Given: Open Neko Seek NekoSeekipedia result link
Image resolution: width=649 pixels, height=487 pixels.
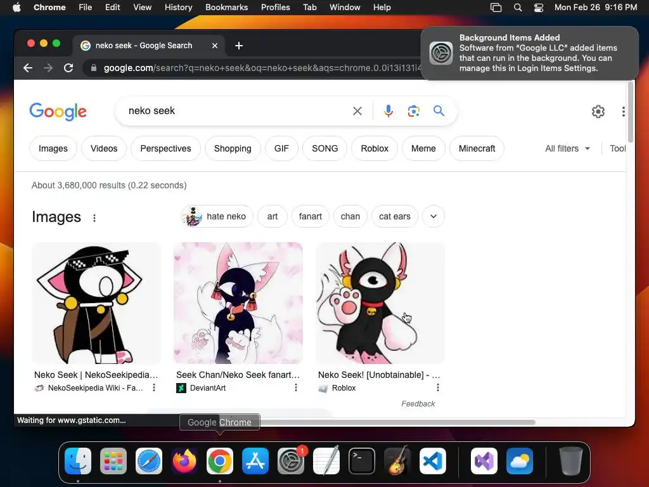Looking at the screenshot, I should [x=96, y=375].
